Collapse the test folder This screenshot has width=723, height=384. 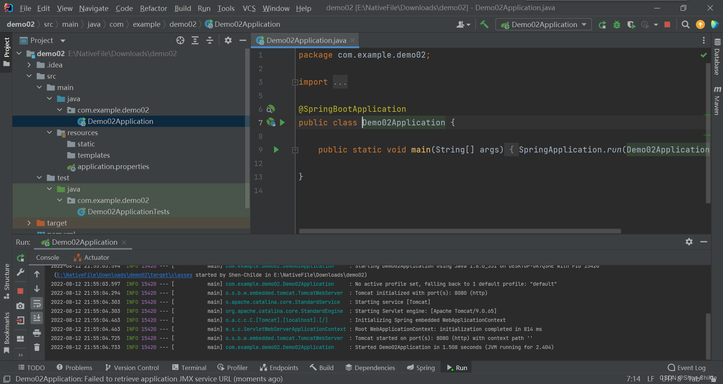pyautogui.click(x=40, y=178)
